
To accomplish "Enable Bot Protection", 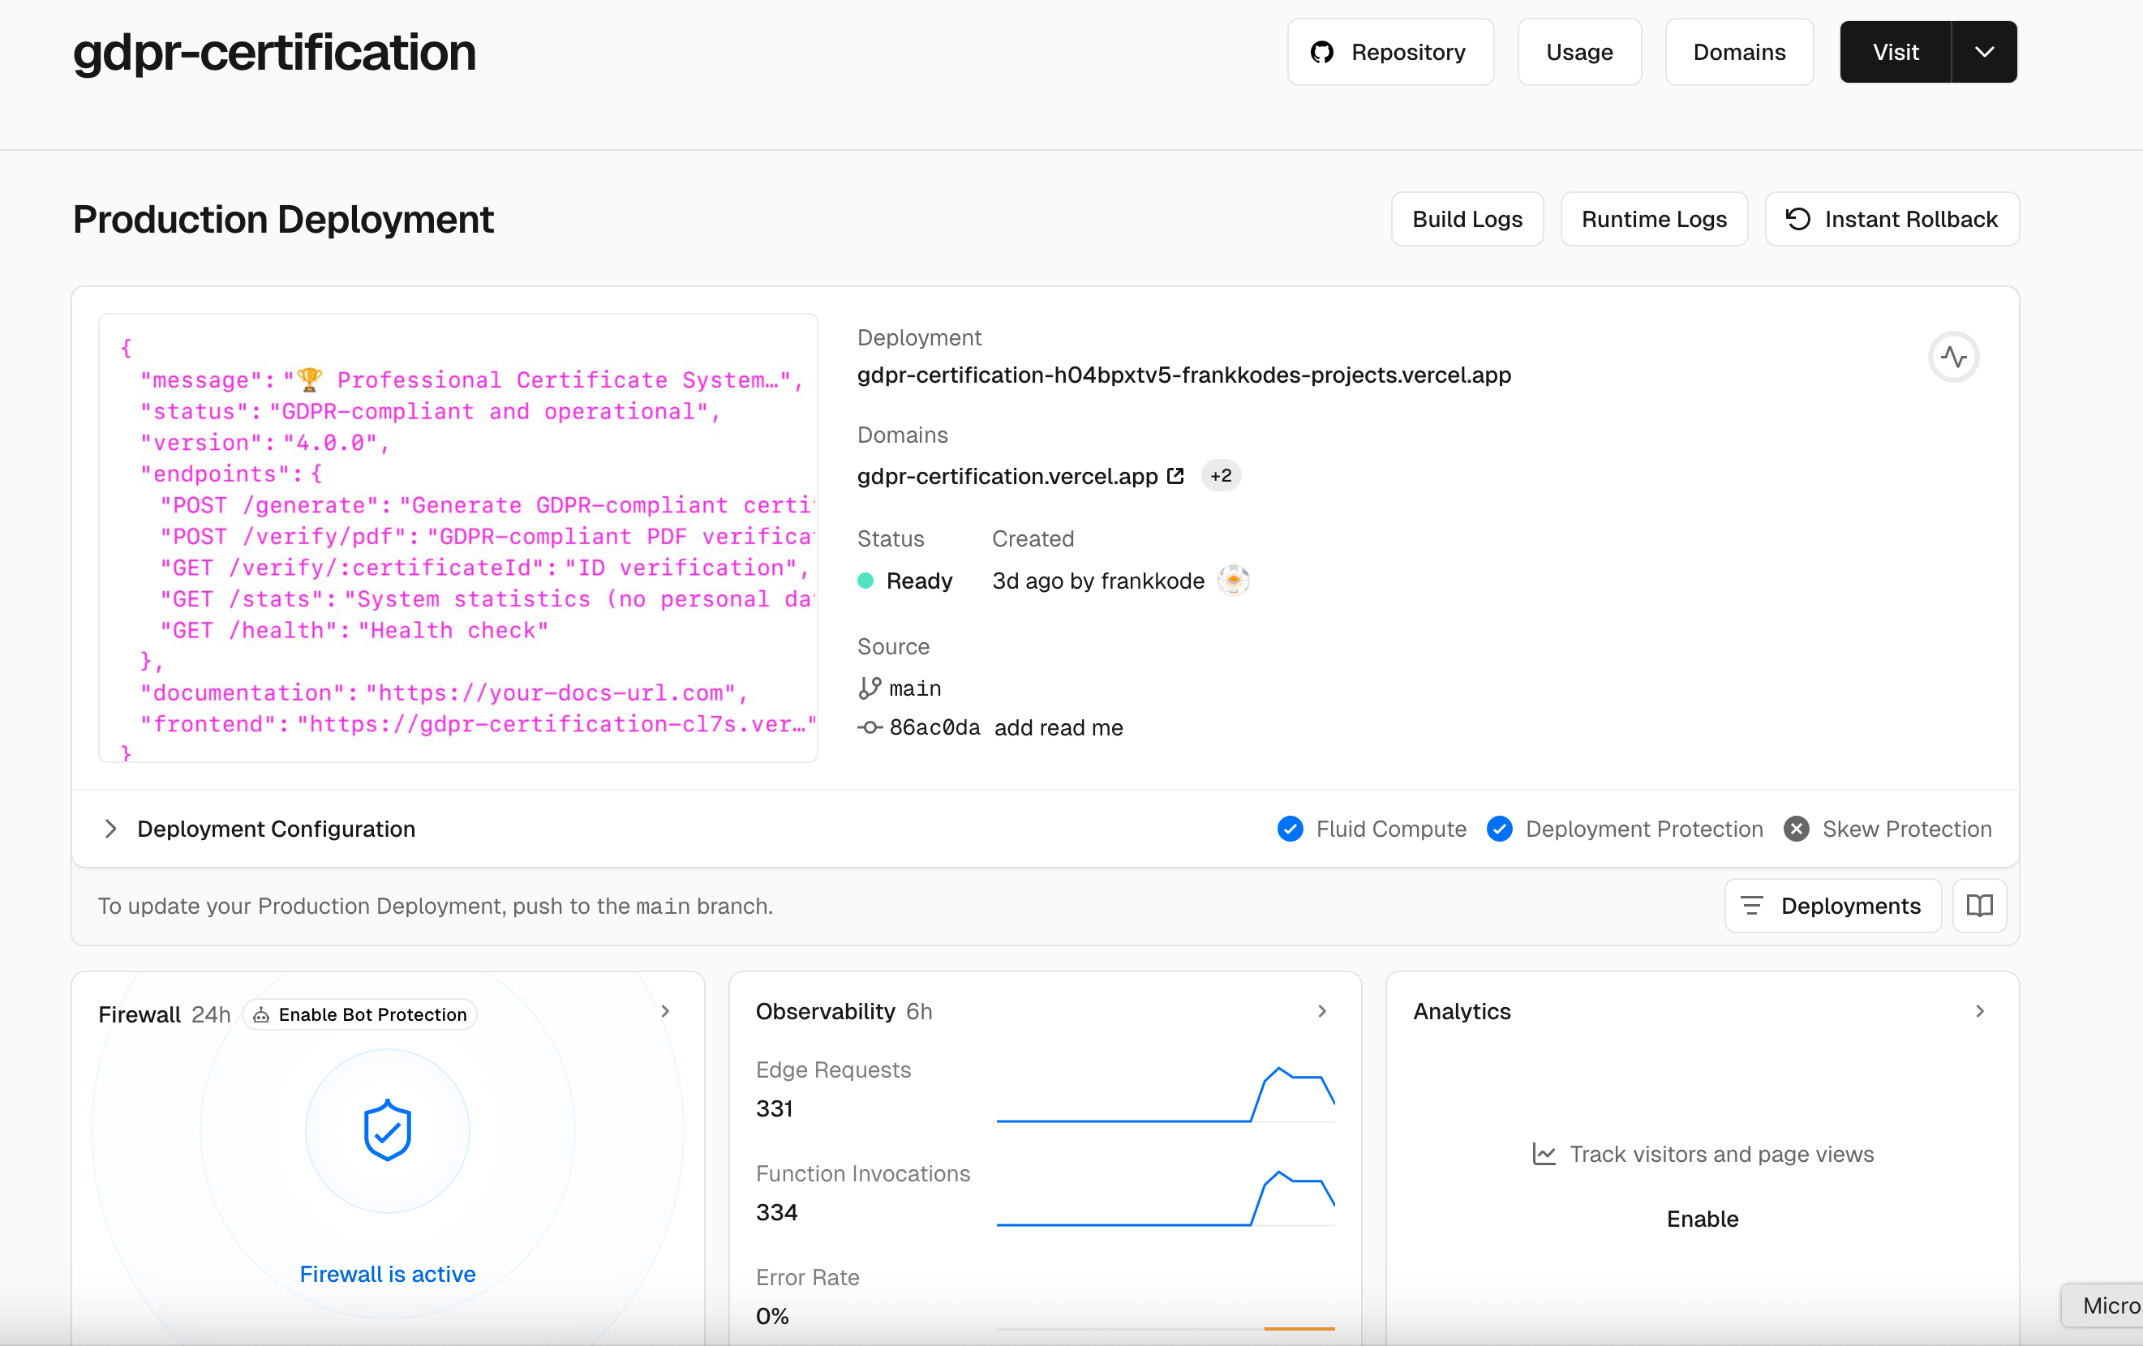I will 359,1014.
